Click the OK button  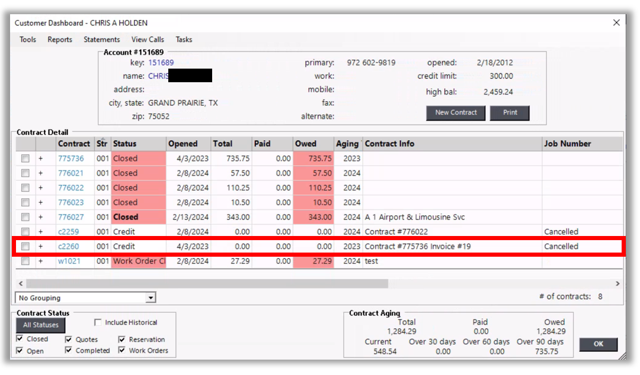click(598, 344)
